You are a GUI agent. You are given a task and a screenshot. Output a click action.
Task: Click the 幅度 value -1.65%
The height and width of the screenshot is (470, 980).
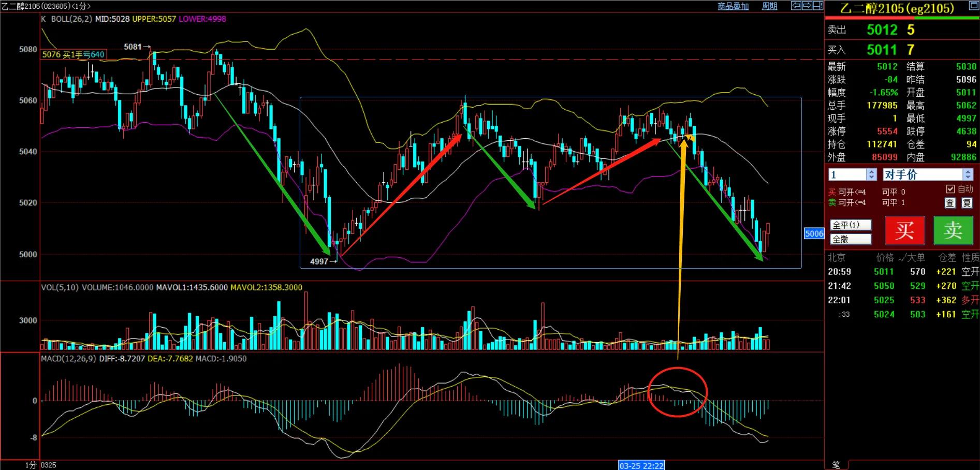coord(884,93)
